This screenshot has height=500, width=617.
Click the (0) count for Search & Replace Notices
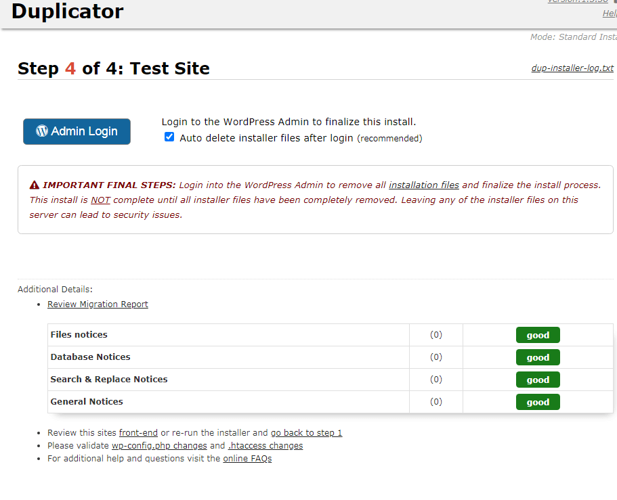(x=436, y=380)
